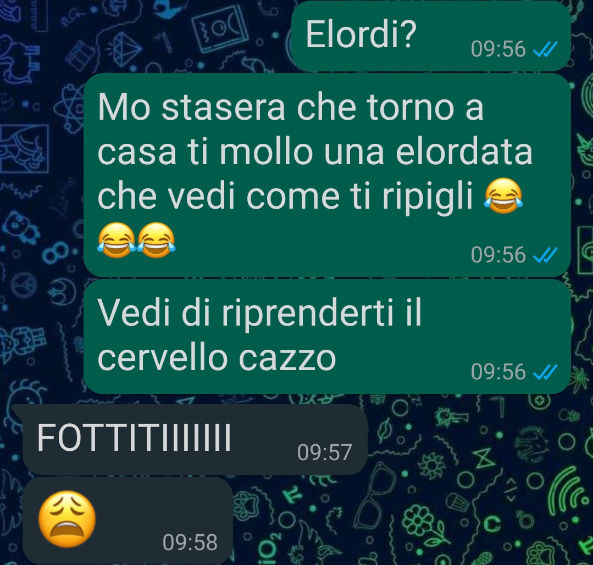Click read checkmarks on "cervello cazzo" message

tap(545, 372)
